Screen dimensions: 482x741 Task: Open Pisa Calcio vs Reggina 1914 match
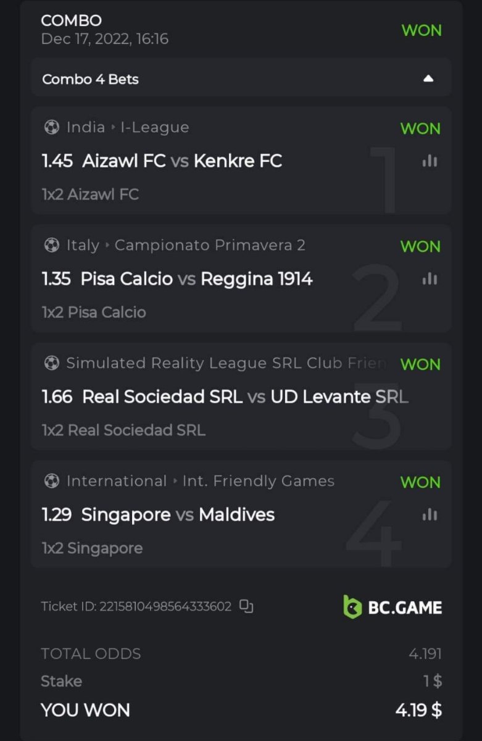[x=196, y=279]
